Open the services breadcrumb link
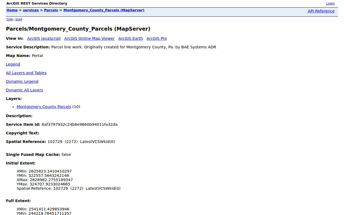The image size is (344, 215). pos(31,10)
